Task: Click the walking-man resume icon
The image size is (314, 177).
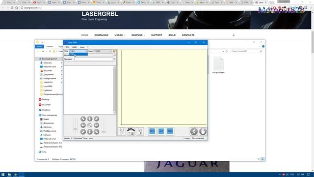Action: click(x=194, y=131)
